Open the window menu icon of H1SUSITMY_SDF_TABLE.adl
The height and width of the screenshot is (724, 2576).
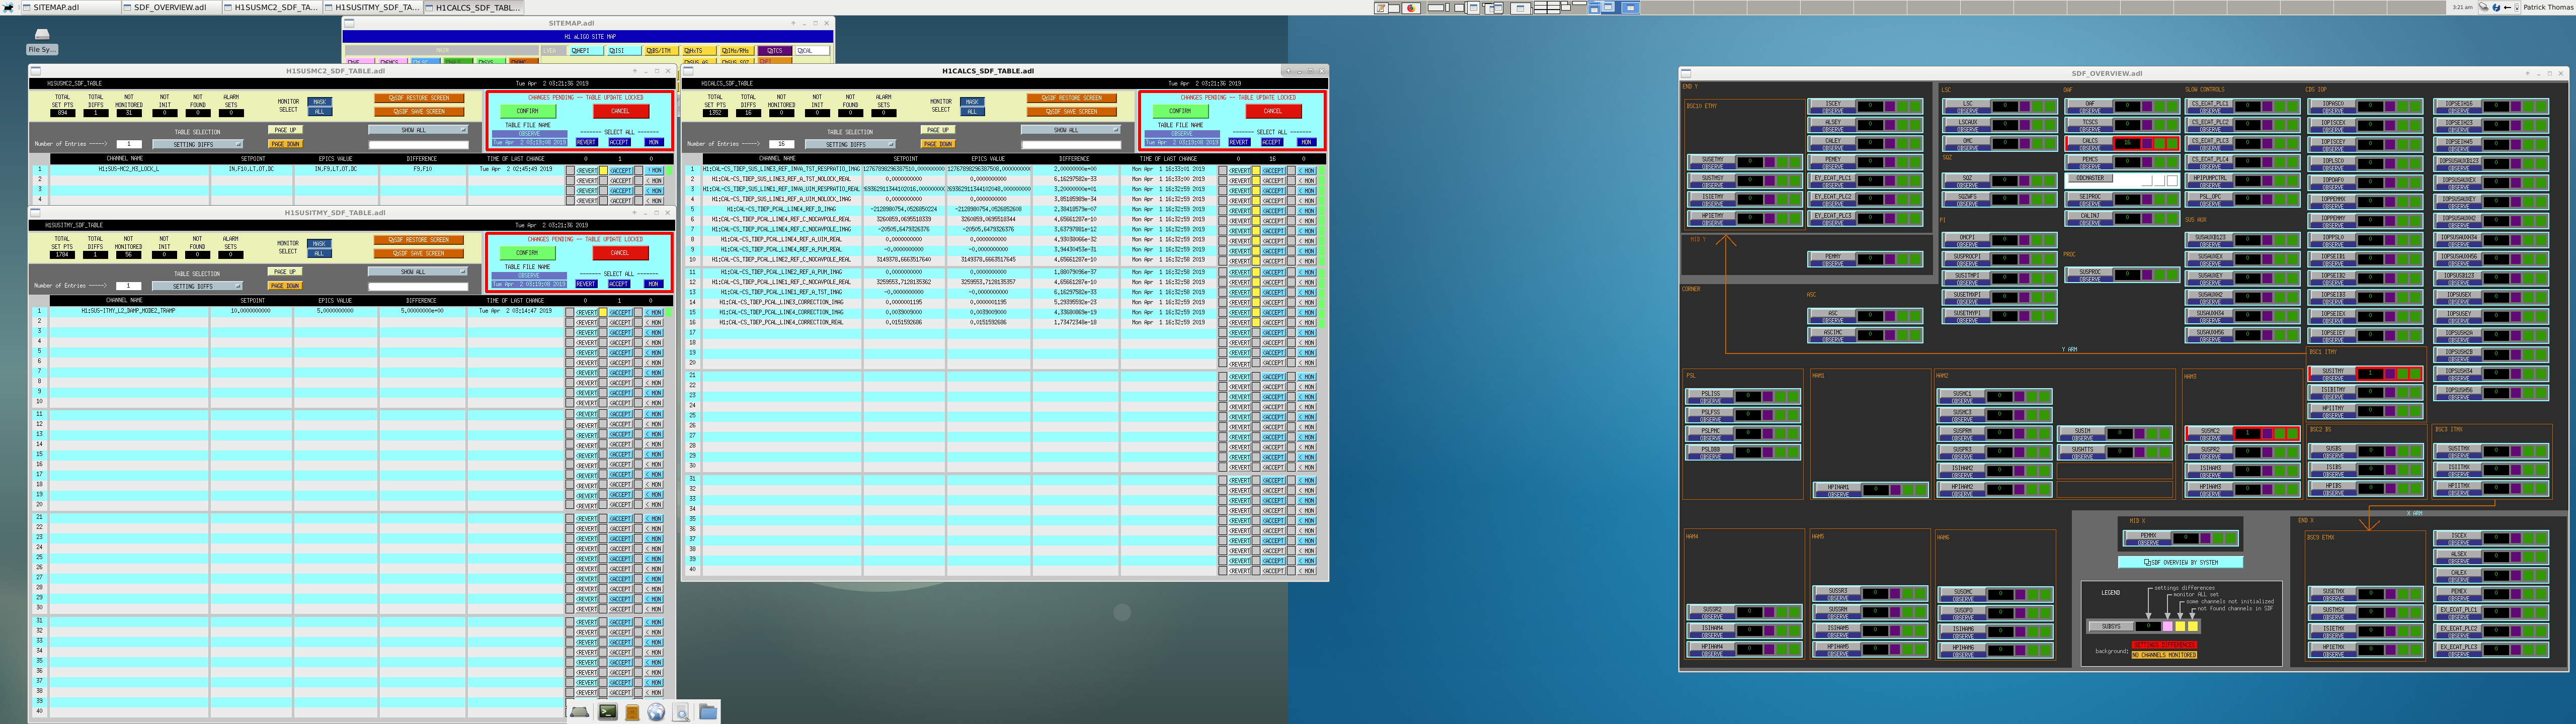point(36,213)
